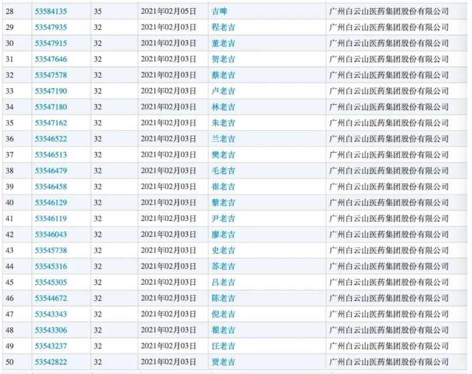Screen dimensions: 472x374
Task: Click the 林老吉 trademark name
Action: click(223, 107)
